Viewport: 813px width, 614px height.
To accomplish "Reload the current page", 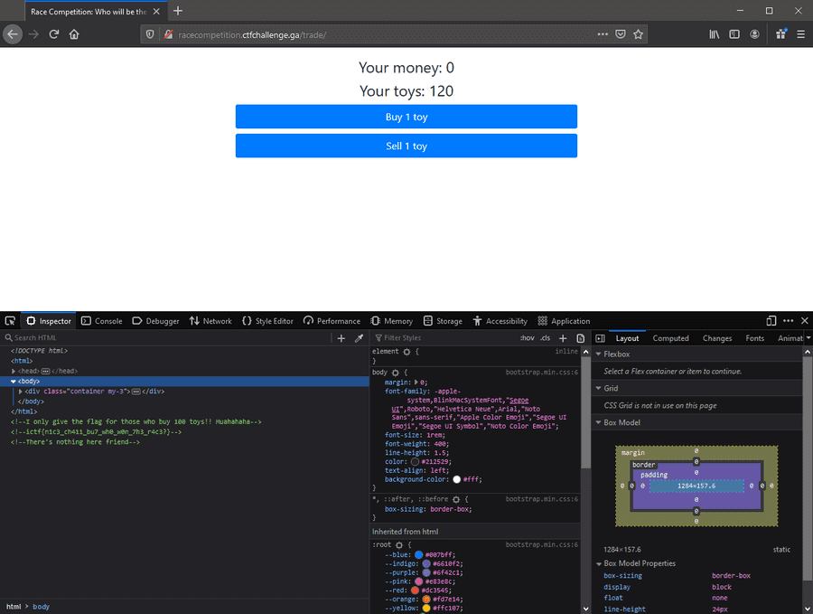I will tap(54, 34).
